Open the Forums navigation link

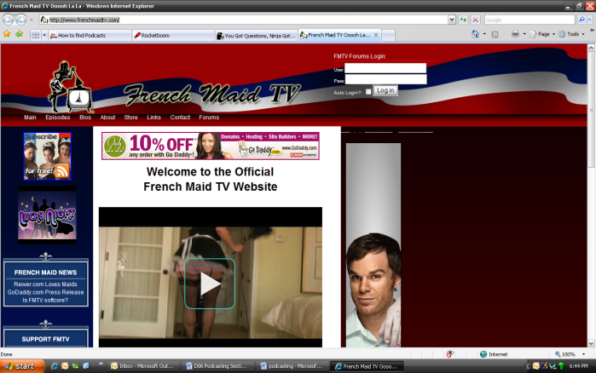pyautogui.click(x=209, y=118)
